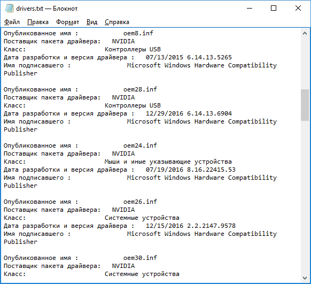Open the Справка menu
Screen dimensions: 311x284
(117, 22)
